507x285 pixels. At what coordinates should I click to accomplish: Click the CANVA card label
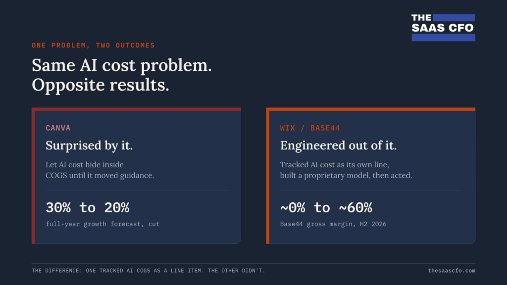coord(58,128)
